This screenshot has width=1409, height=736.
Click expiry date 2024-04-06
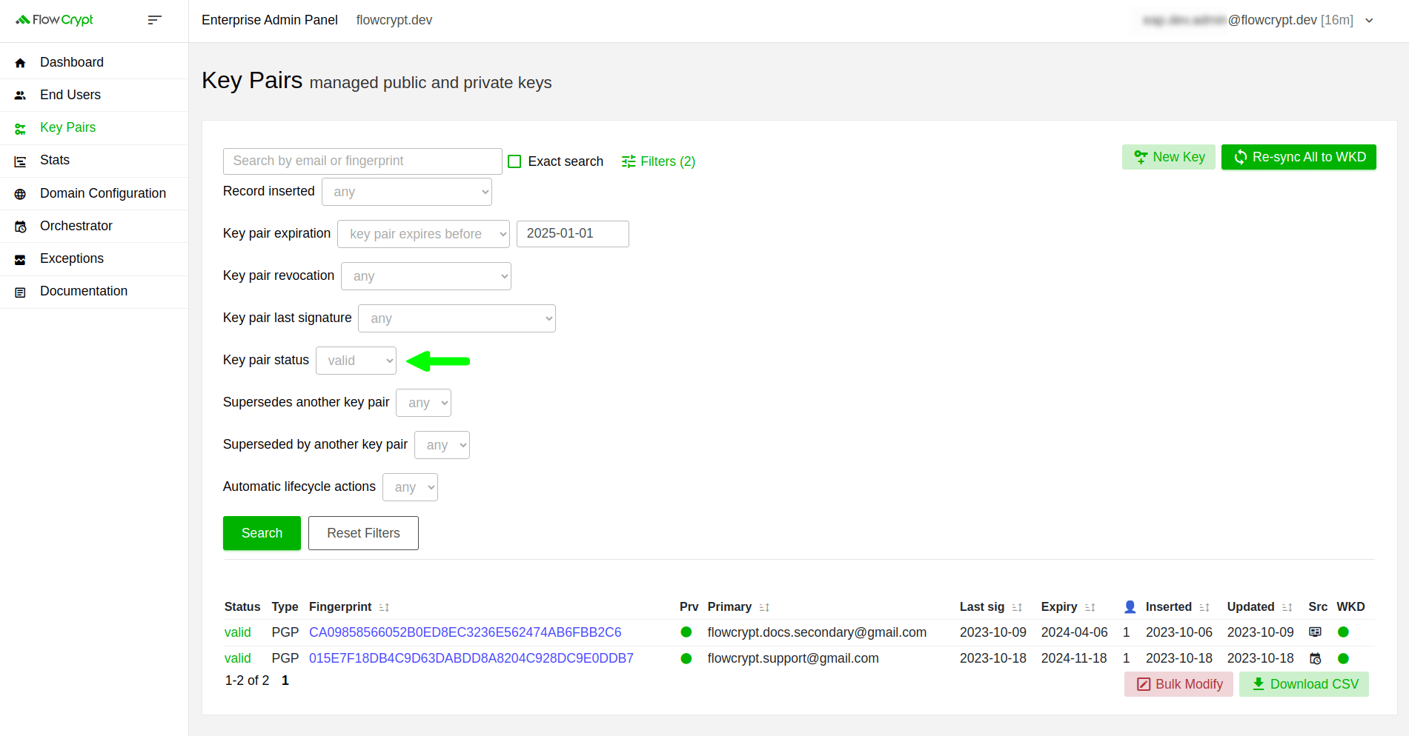pos(1074,632)
